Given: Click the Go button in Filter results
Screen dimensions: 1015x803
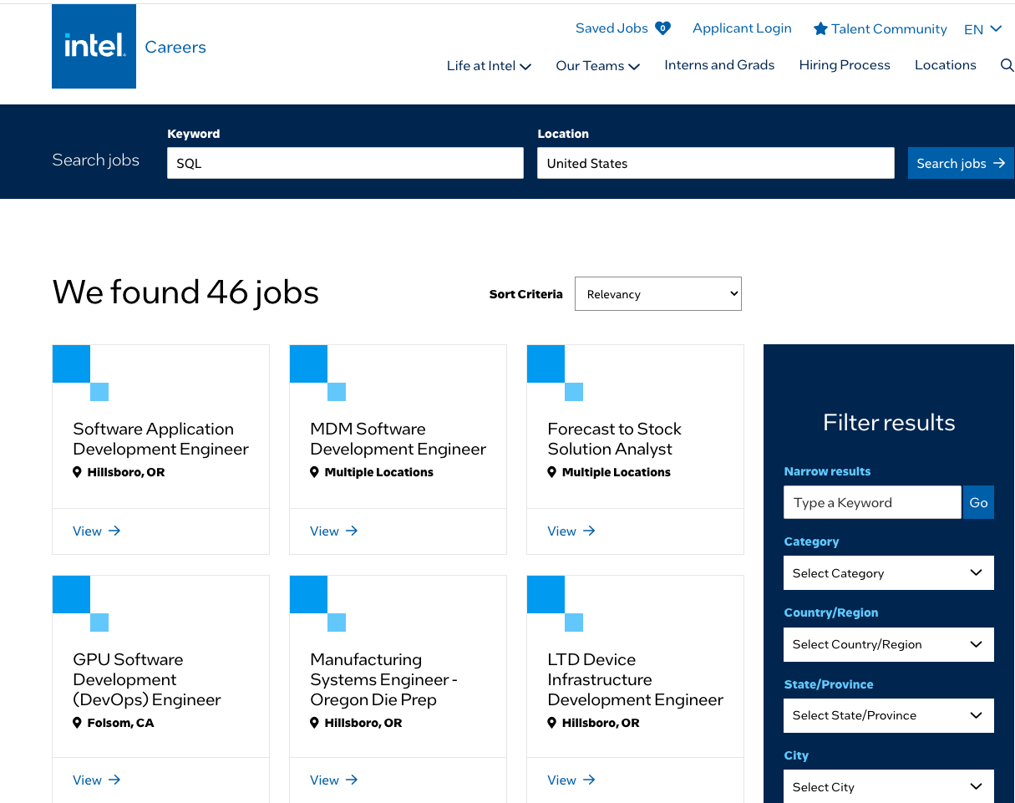Looking at the screenshot, I should tap(978, 502).
